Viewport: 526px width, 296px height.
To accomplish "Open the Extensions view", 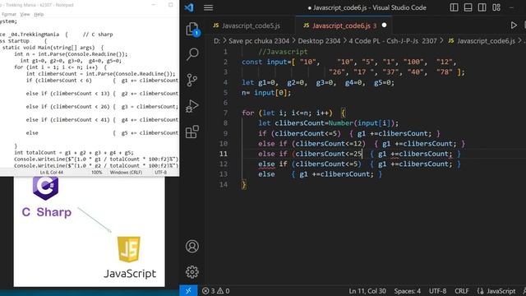I will [x=192, y=132].
